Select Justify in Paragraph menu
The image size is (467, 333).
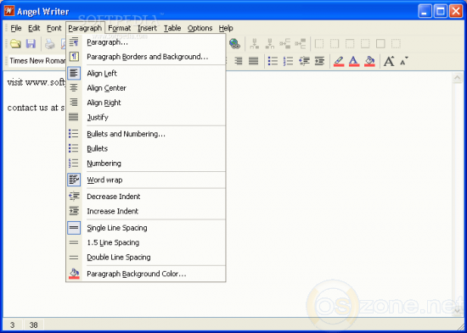(146, 117)
